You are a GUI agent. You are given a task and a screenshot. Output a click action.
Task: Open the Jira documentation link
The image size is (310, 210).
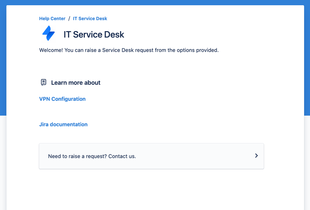63,124
